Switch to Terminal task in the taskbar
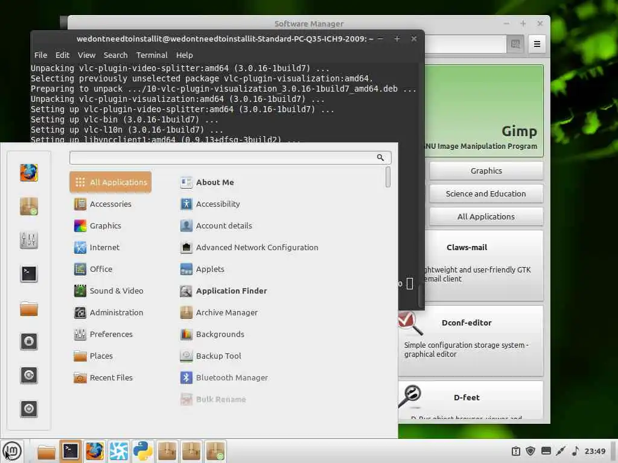 coord(71,451)
